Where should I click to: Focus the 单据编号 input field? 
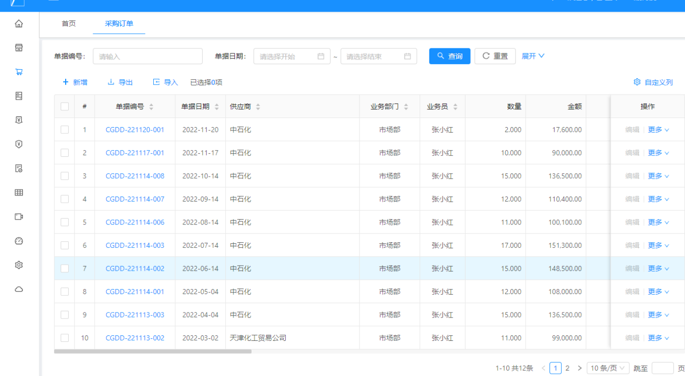148,56
